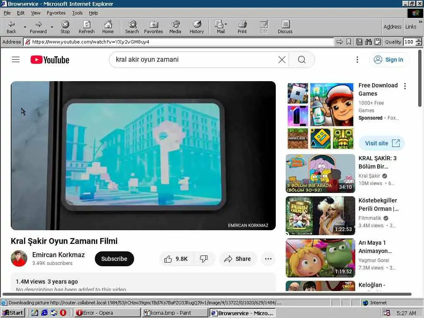Launch Internet Explorer from quick launch
Viewport: 424px width, 318px height.
44,313
